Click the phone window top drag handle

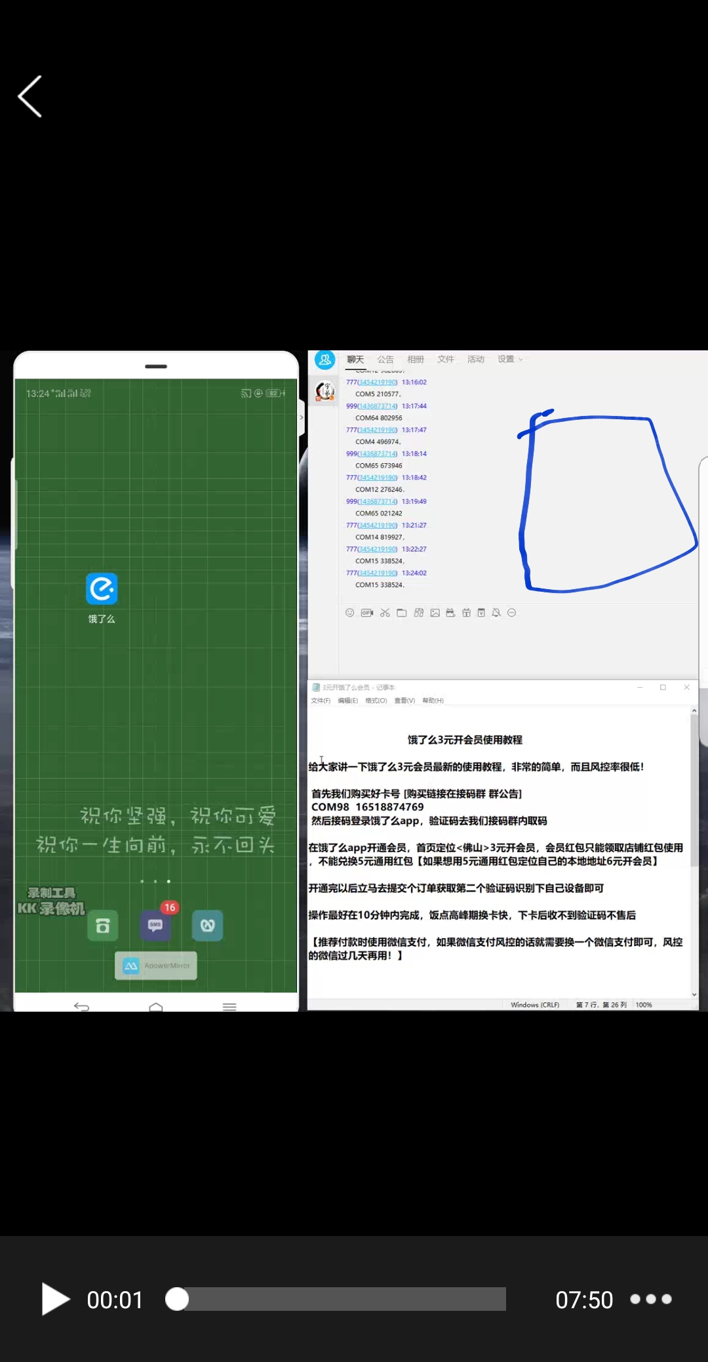156,366
